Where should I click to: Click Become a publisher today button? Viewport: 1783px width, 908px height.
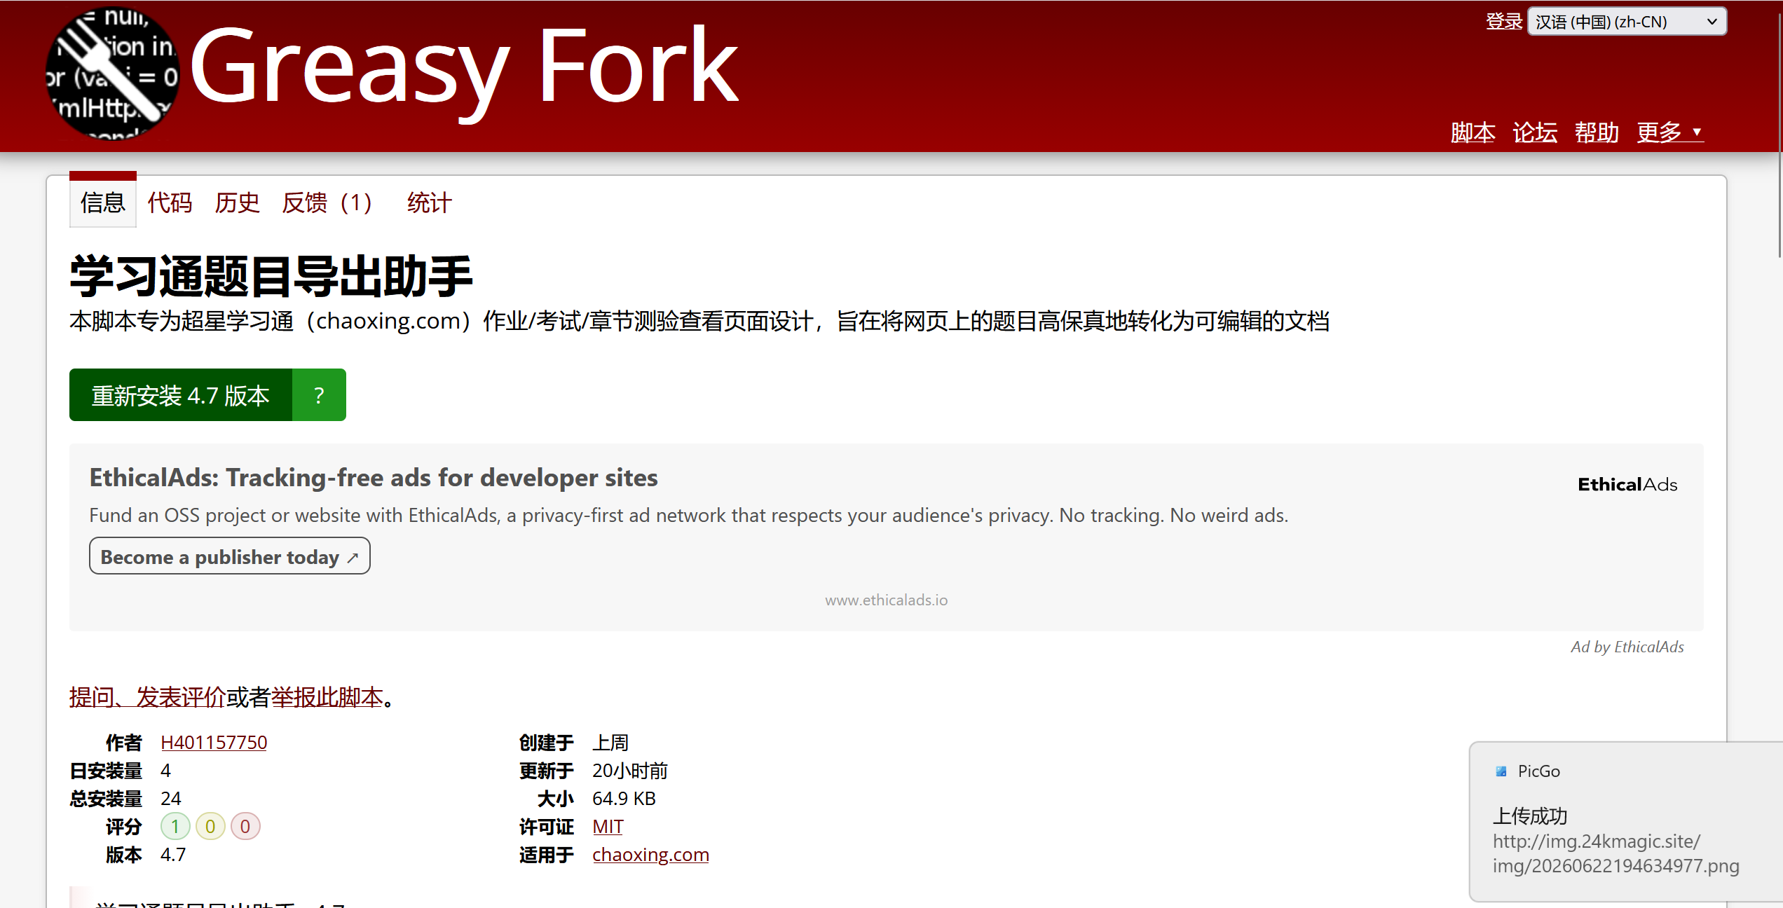tap(229, 556)
